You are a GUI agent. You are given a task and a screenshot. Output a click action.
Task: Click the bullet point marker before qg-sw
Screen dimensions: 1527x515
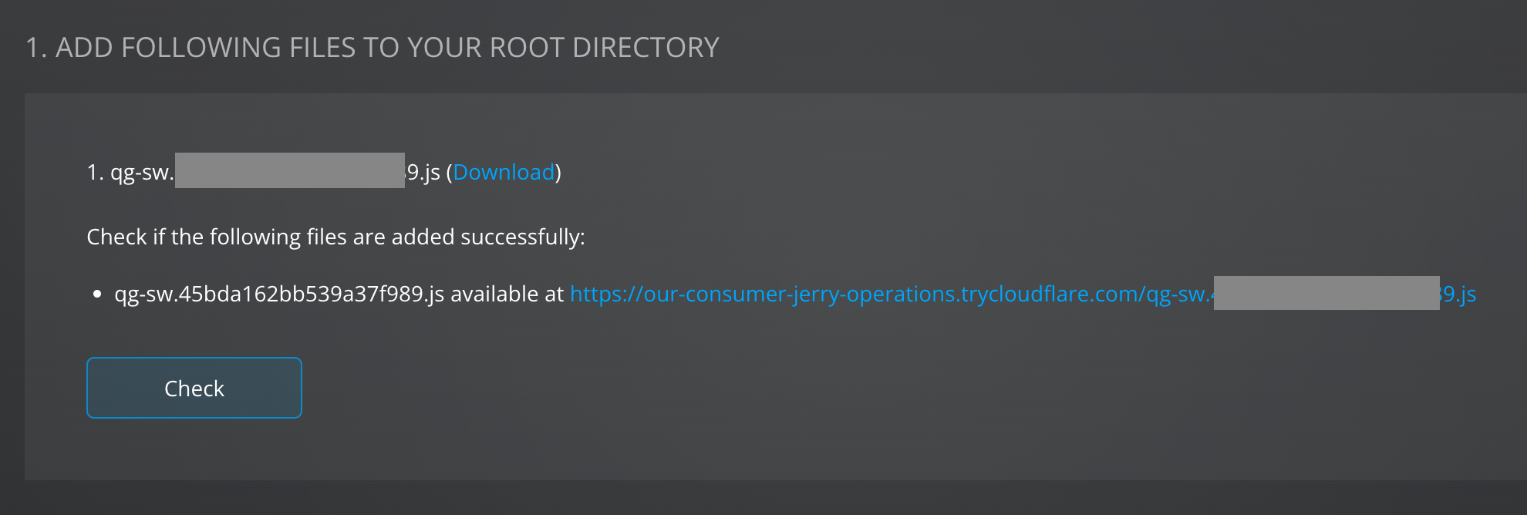tap(97, 294)
